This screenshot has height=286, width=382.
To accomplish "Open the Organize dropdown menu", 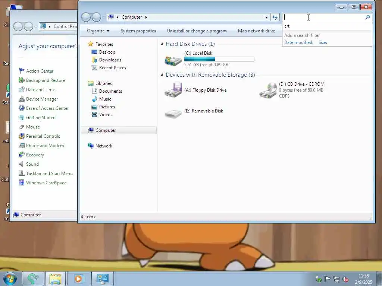I will pyautogui.click(x=98, y=31).
